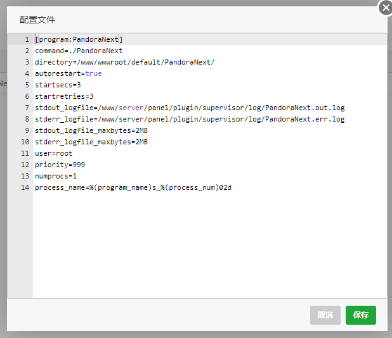Click the startsecs=3 line
The image size is (392, 338).
58,85
